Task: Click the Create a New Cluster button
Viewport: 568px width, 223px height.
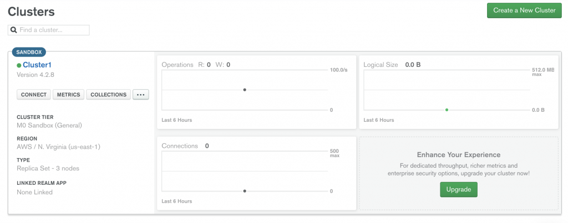Action: [x=524, y=11]
